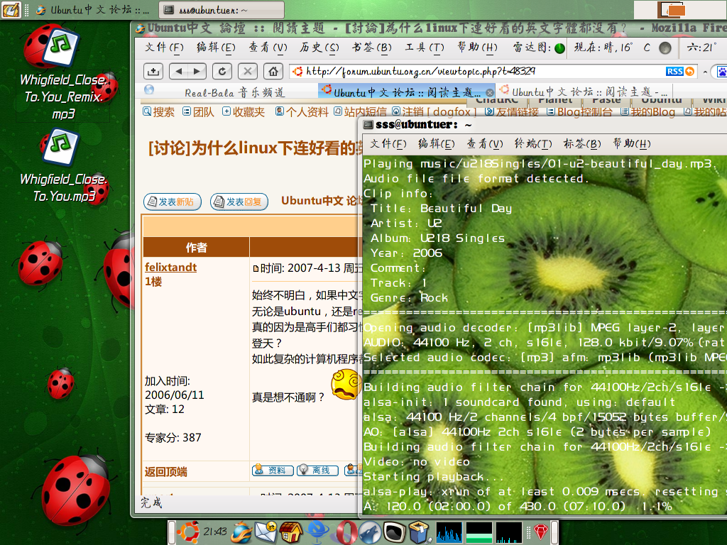The image size is (727, 545).
Task: Open Firefox 历史(S) menu
Action: point(319,48)
